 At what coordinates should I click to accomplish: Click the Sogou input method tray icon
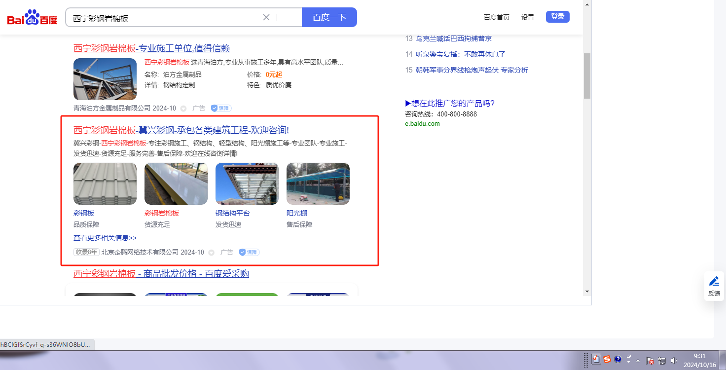point(607,359)
